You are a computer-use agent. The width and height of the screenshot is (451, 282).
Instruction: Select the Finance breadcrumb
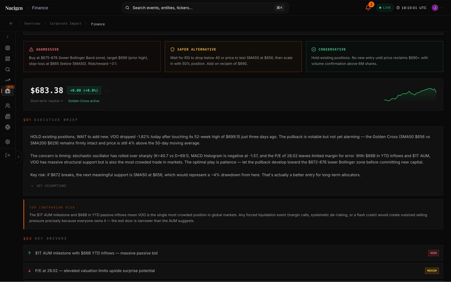[98, 24]
